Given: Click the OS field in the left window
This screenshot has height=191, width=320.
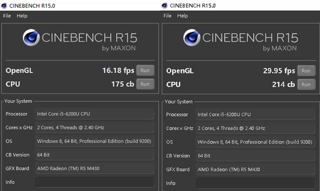Looking at the screenshot, I should pyautogui.click(x=94, y=141).
